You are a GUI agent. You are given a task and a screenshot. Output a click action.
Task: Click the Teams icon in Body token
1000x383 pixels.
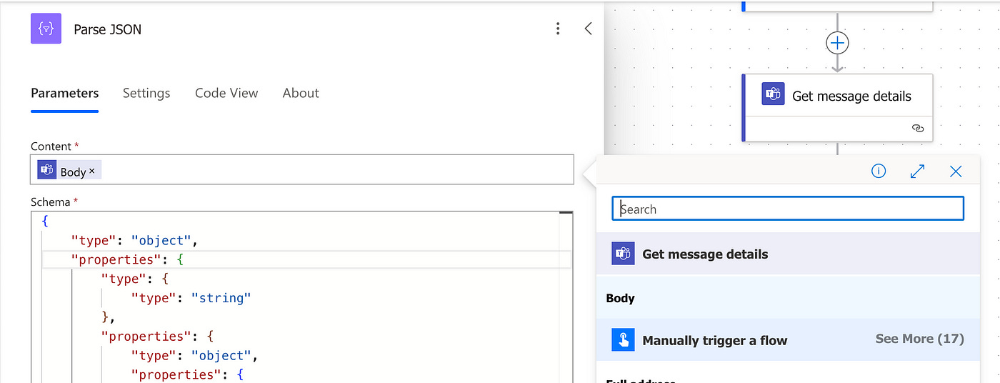click(47, 170)
